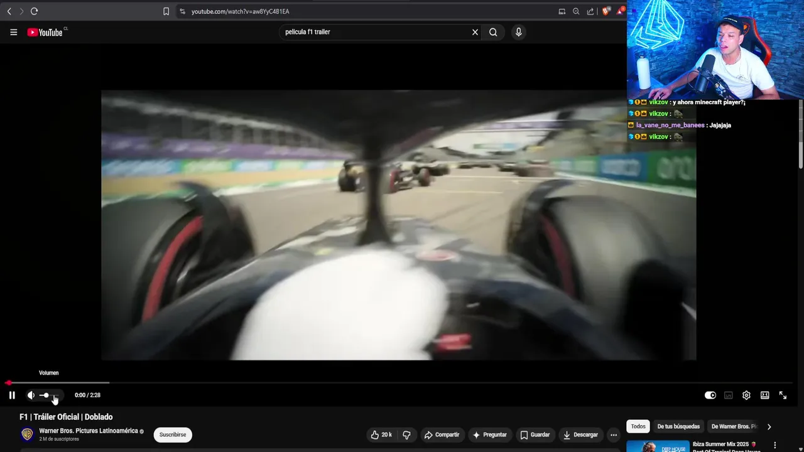Image resolution: width=804 pixels, height=452 pixels.
Task: Clear the search query with the X
Action: [475, 32]
